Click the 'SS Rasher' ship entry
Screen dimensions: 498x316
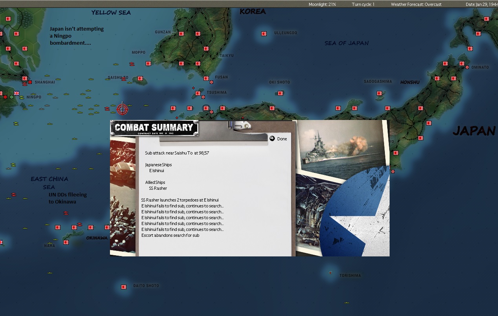pos(158,188)
